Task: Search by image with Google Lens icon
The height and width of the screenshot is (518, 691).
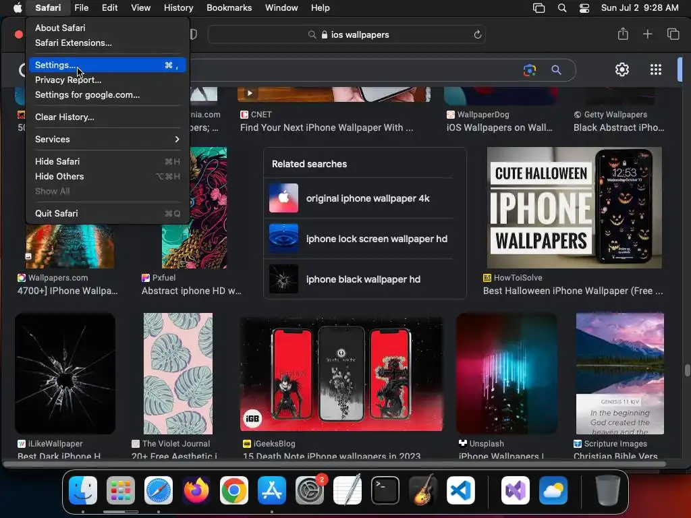Action: point(529,69)
